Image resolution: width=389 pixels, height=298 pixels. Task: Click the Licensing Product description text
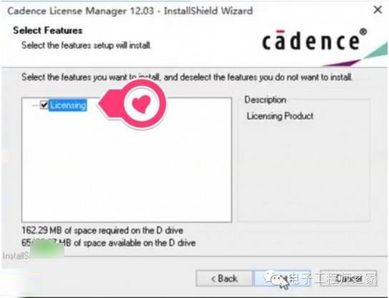tap(280, 116)
